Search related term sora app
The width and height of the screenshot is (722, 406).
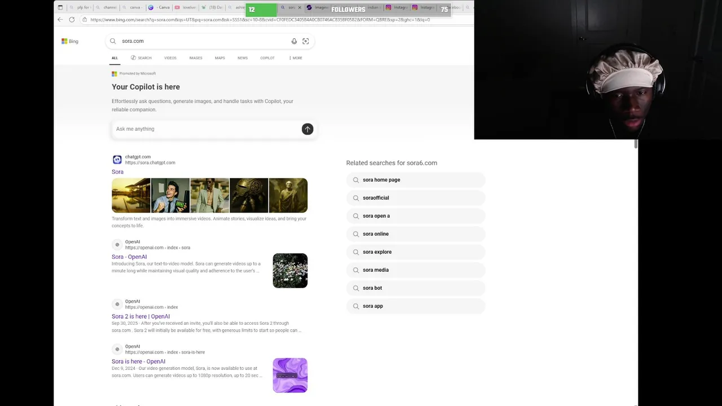416,306
